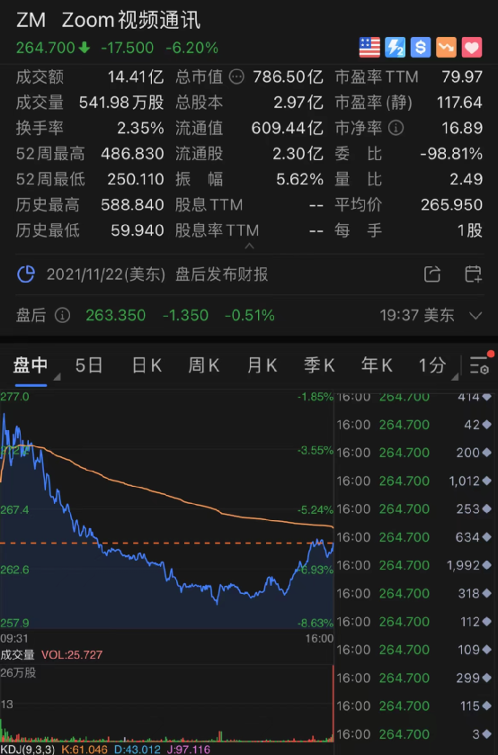Tap the add-to-calendar icon
Image resolution: width=498 pixels, height=755 pixels.
coord(473,274)
